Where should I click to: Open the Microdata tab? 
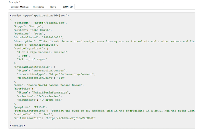38,7
